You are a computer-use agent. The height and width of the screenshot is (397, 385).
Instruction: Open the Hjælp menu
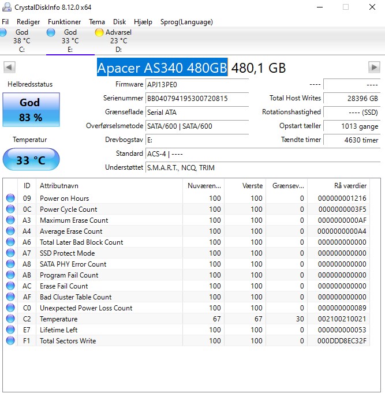[143, 22]
